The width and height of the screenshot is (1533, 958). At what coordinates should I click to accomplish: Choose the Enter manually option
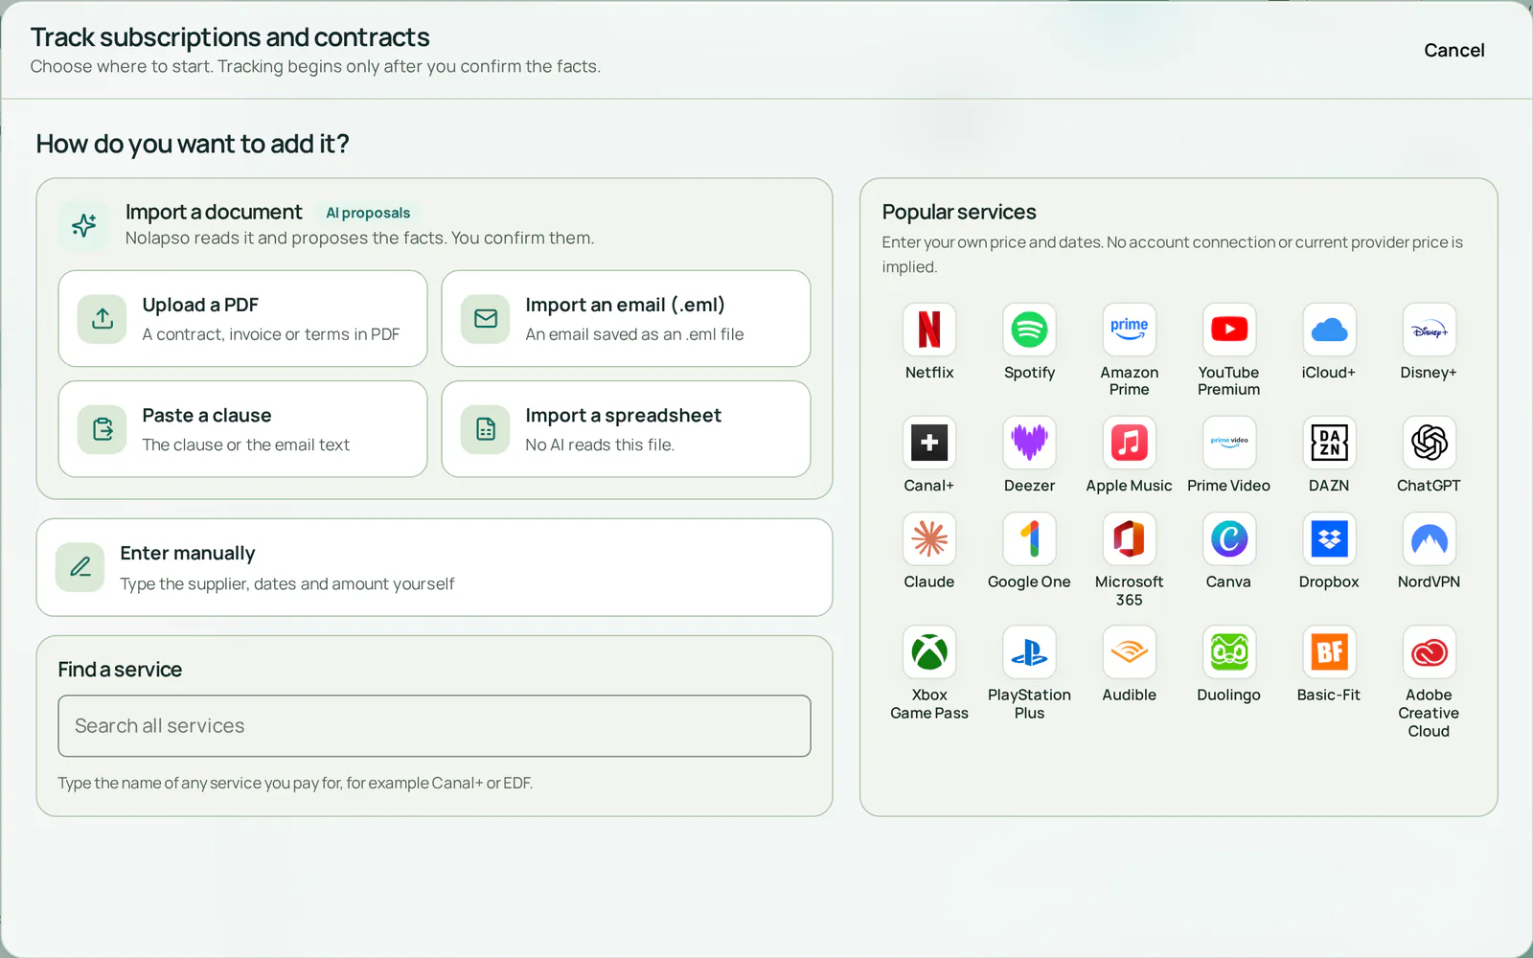[434, 567]
